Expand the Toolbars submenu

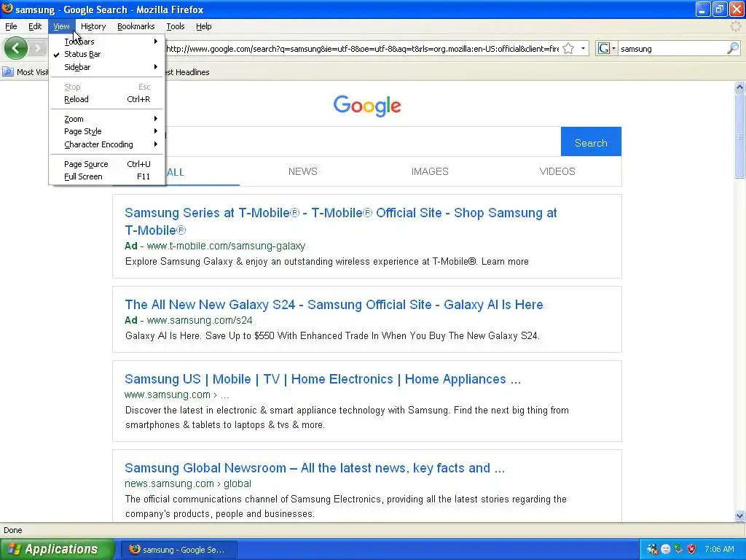(106, 42)
